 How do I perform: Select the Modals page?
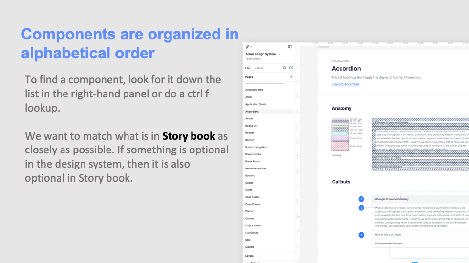249,247
